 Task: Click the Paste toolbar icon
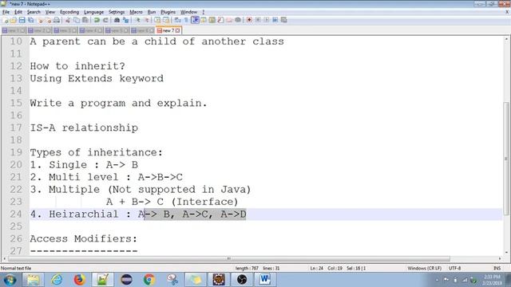pyautogui.click(x=85, y=20)
